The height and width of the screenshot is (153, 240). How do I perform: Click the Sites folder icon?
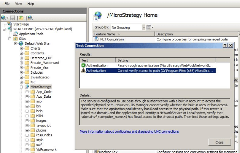[x=15, y=39]
